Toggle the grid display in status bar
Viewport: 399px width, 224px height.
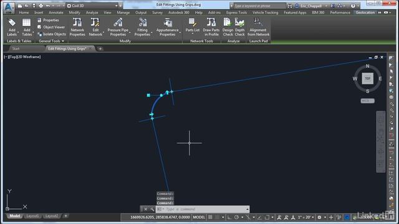tap(210, 217)
